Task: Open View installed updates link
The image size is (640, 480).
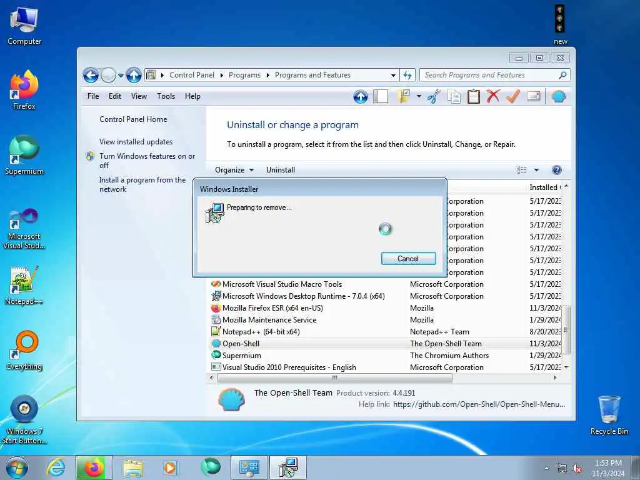Action: (136, 142)
